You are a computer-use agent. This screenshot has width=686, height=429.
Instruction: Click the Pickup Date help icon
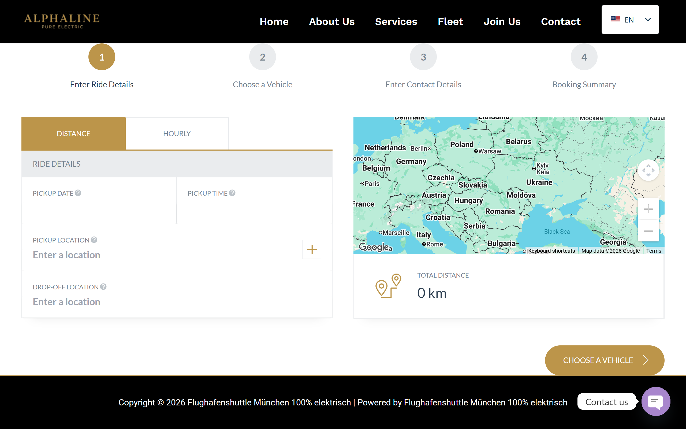point(78,193)
